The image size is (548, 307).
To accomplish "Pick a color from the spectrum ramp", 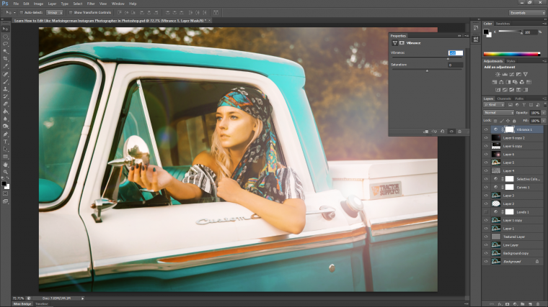I will (x=512, y=54).
